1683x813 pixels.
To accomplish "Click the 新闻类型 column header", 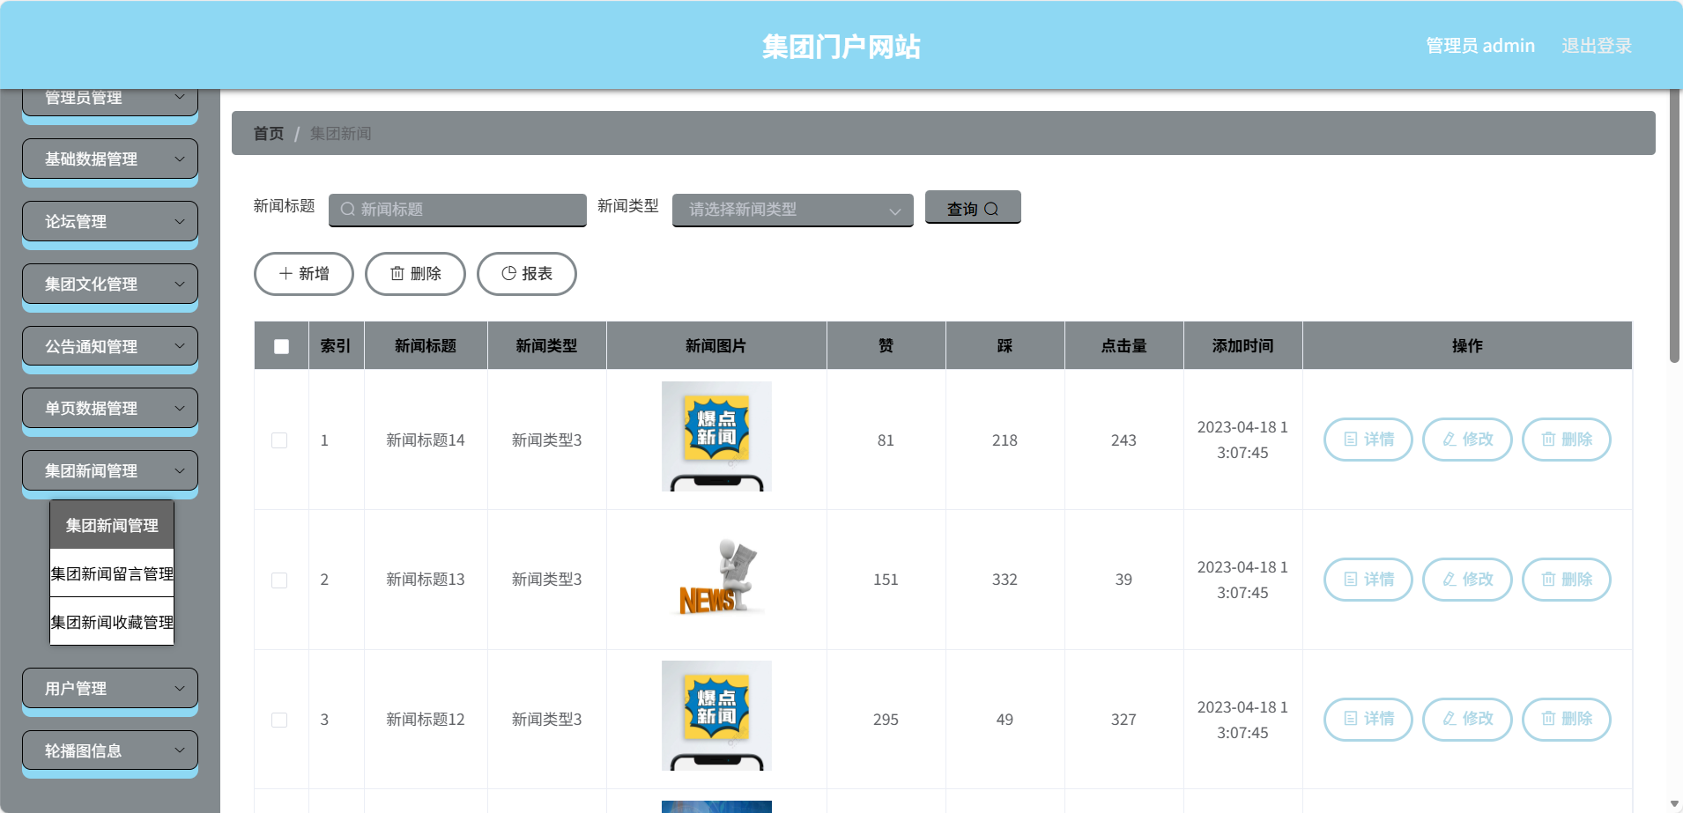I will click(546, 346).
